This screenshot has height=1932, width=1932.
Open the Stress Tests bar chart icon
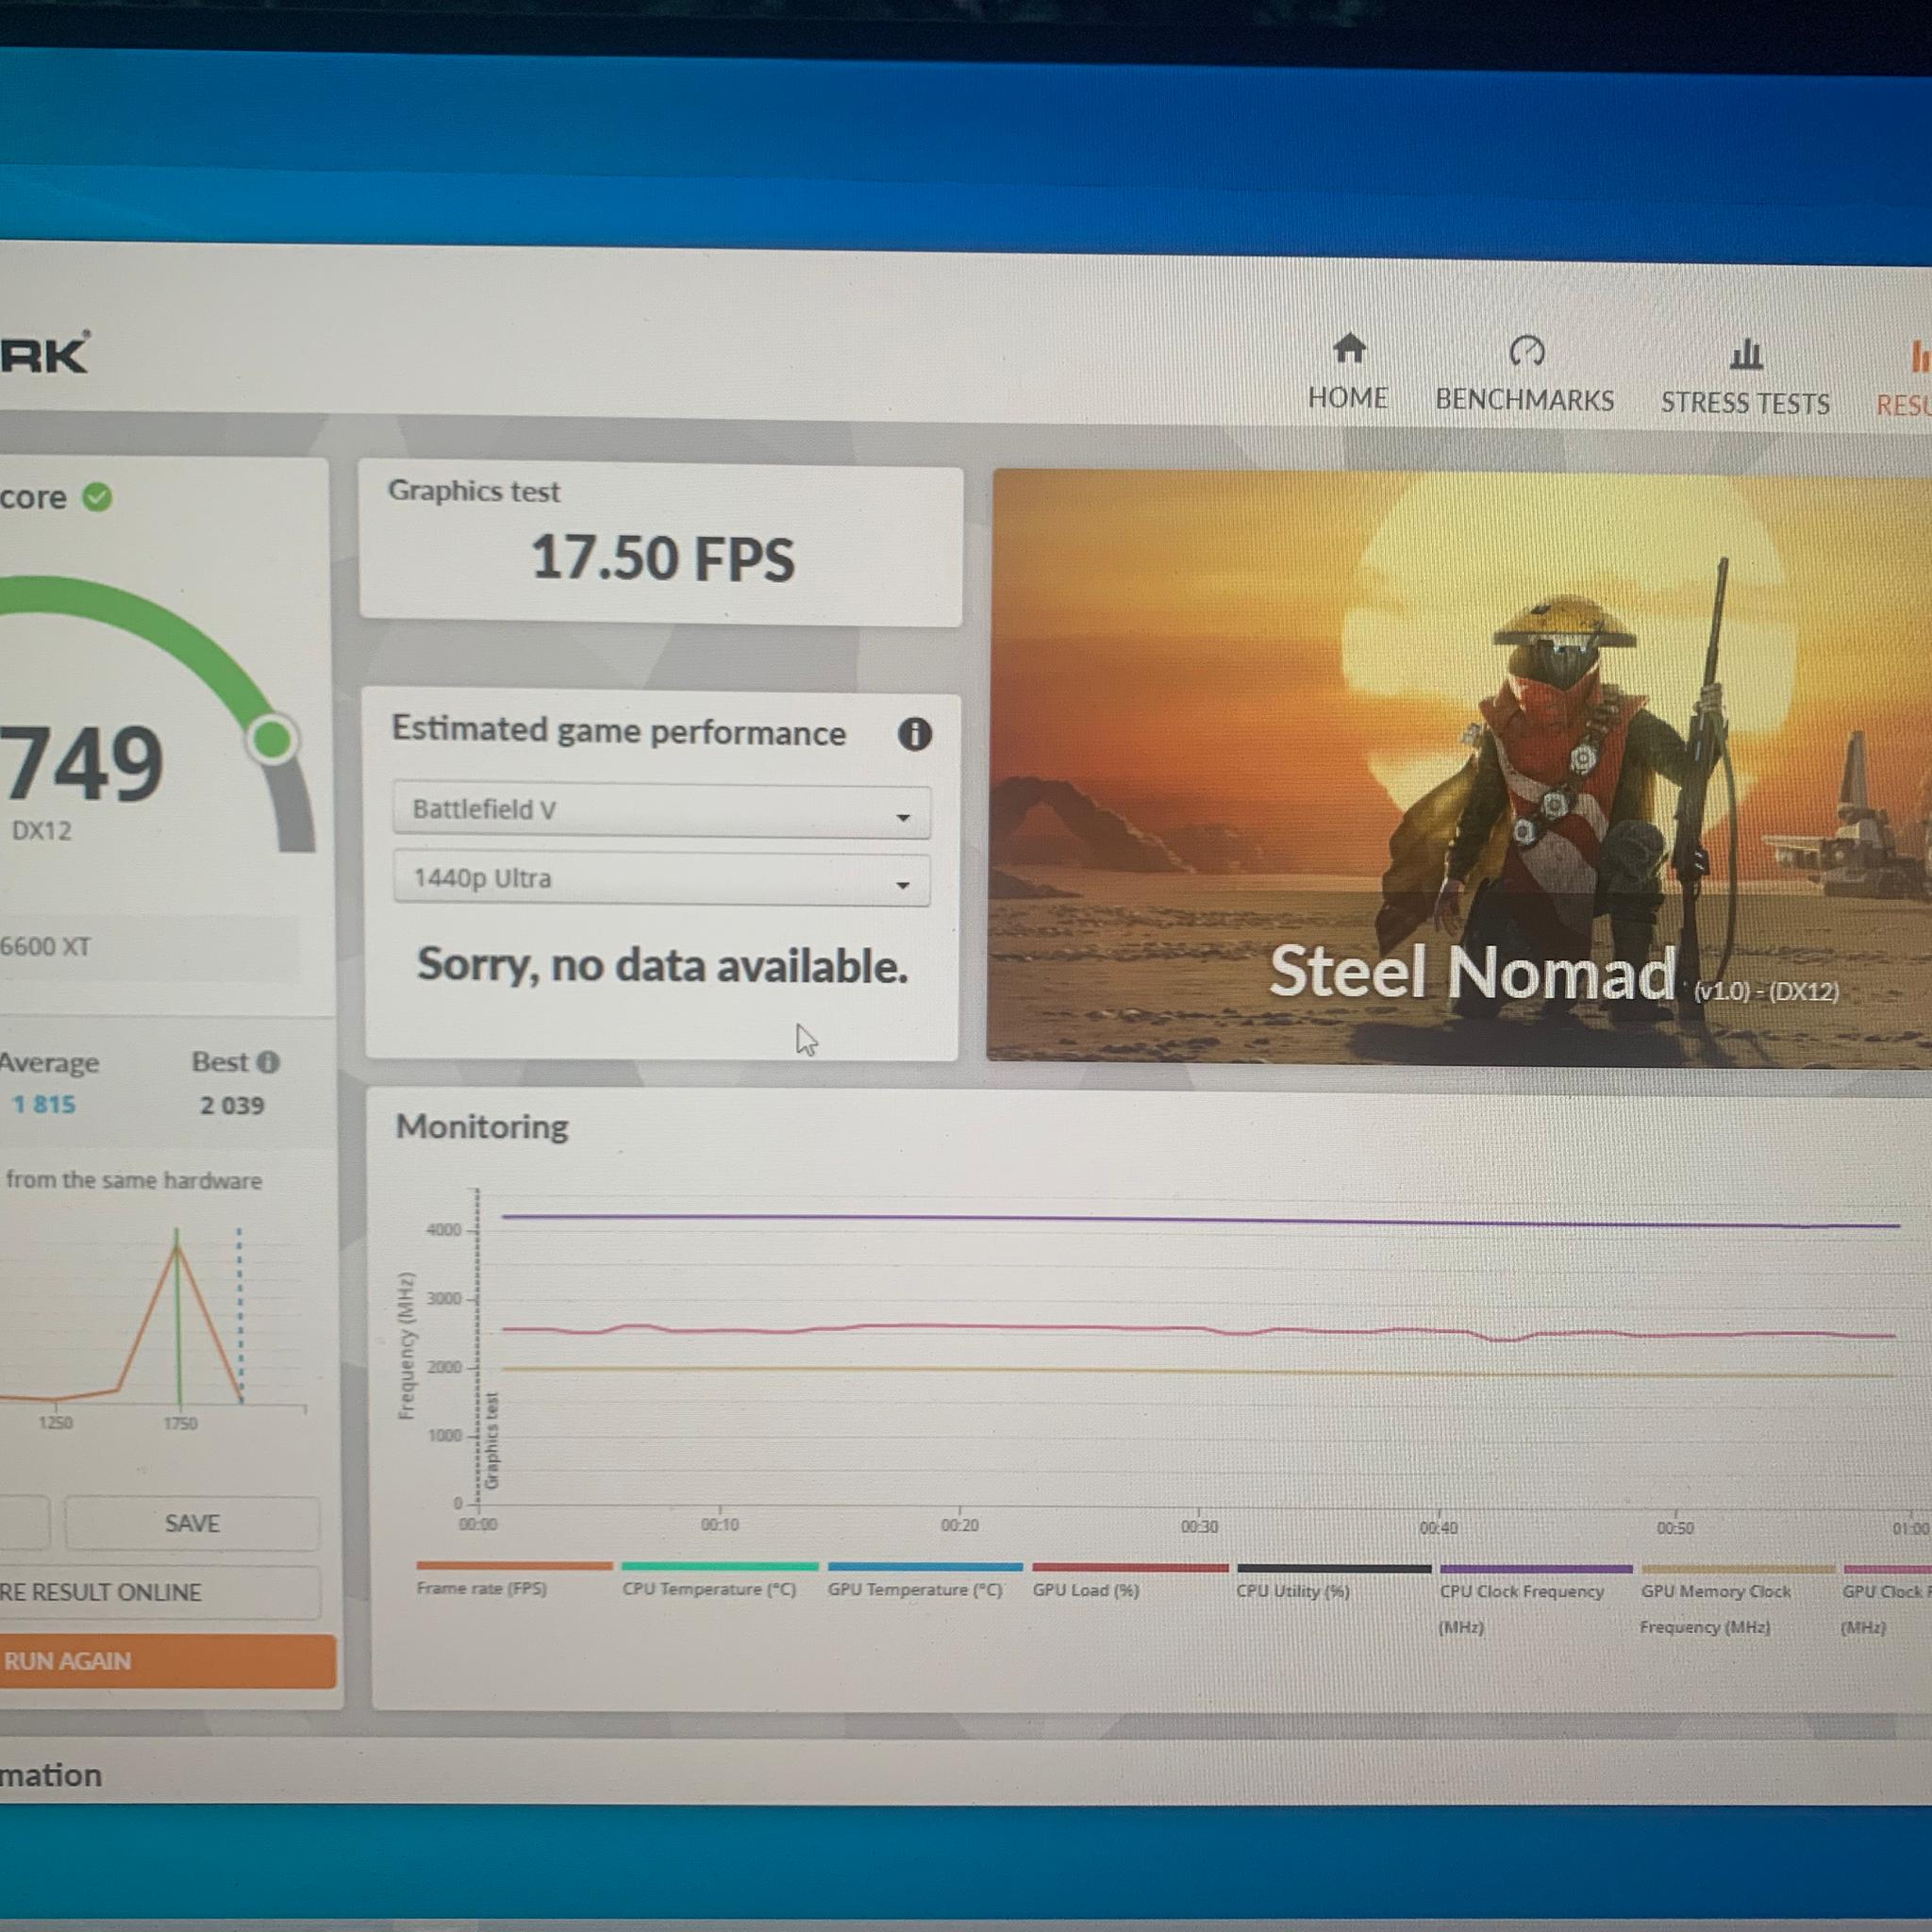(1746, 354)
